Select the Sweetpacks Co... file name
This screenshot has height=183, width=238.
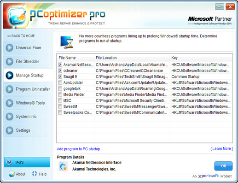pyautogui.click(x=77, y=112)
